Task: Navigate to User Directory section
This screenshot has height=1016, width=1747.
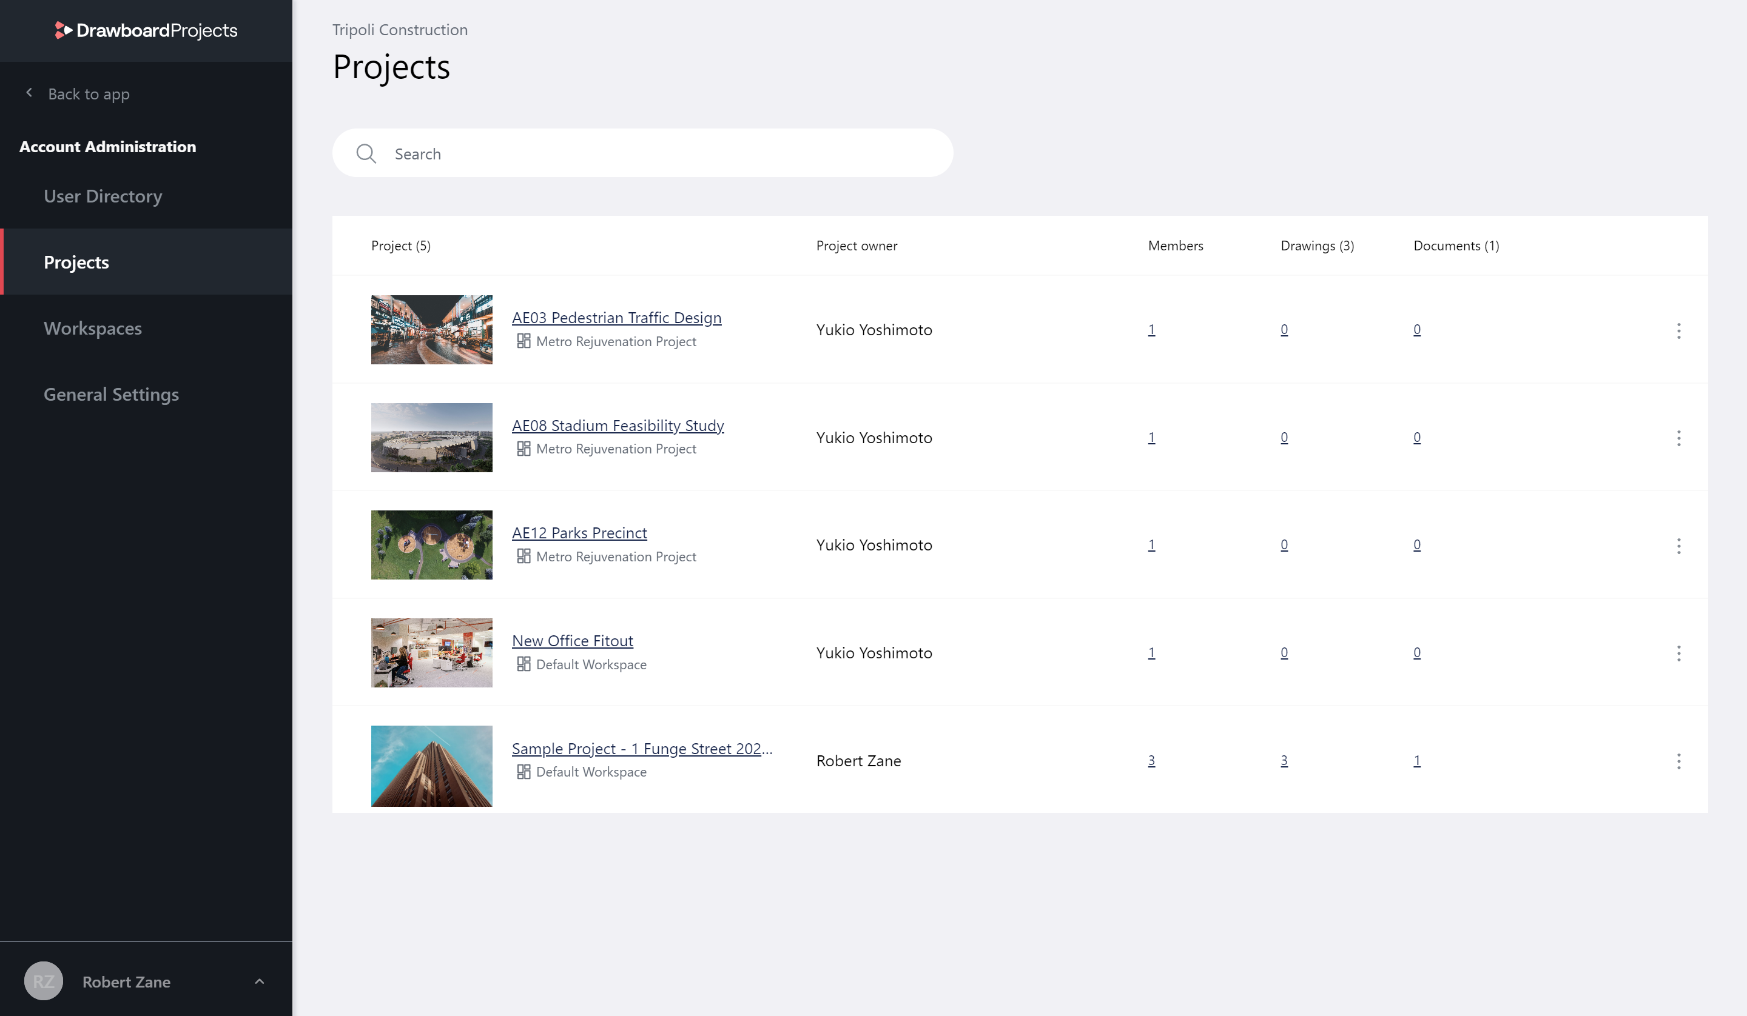Action: pyautogui.click(x=103, y=195)
